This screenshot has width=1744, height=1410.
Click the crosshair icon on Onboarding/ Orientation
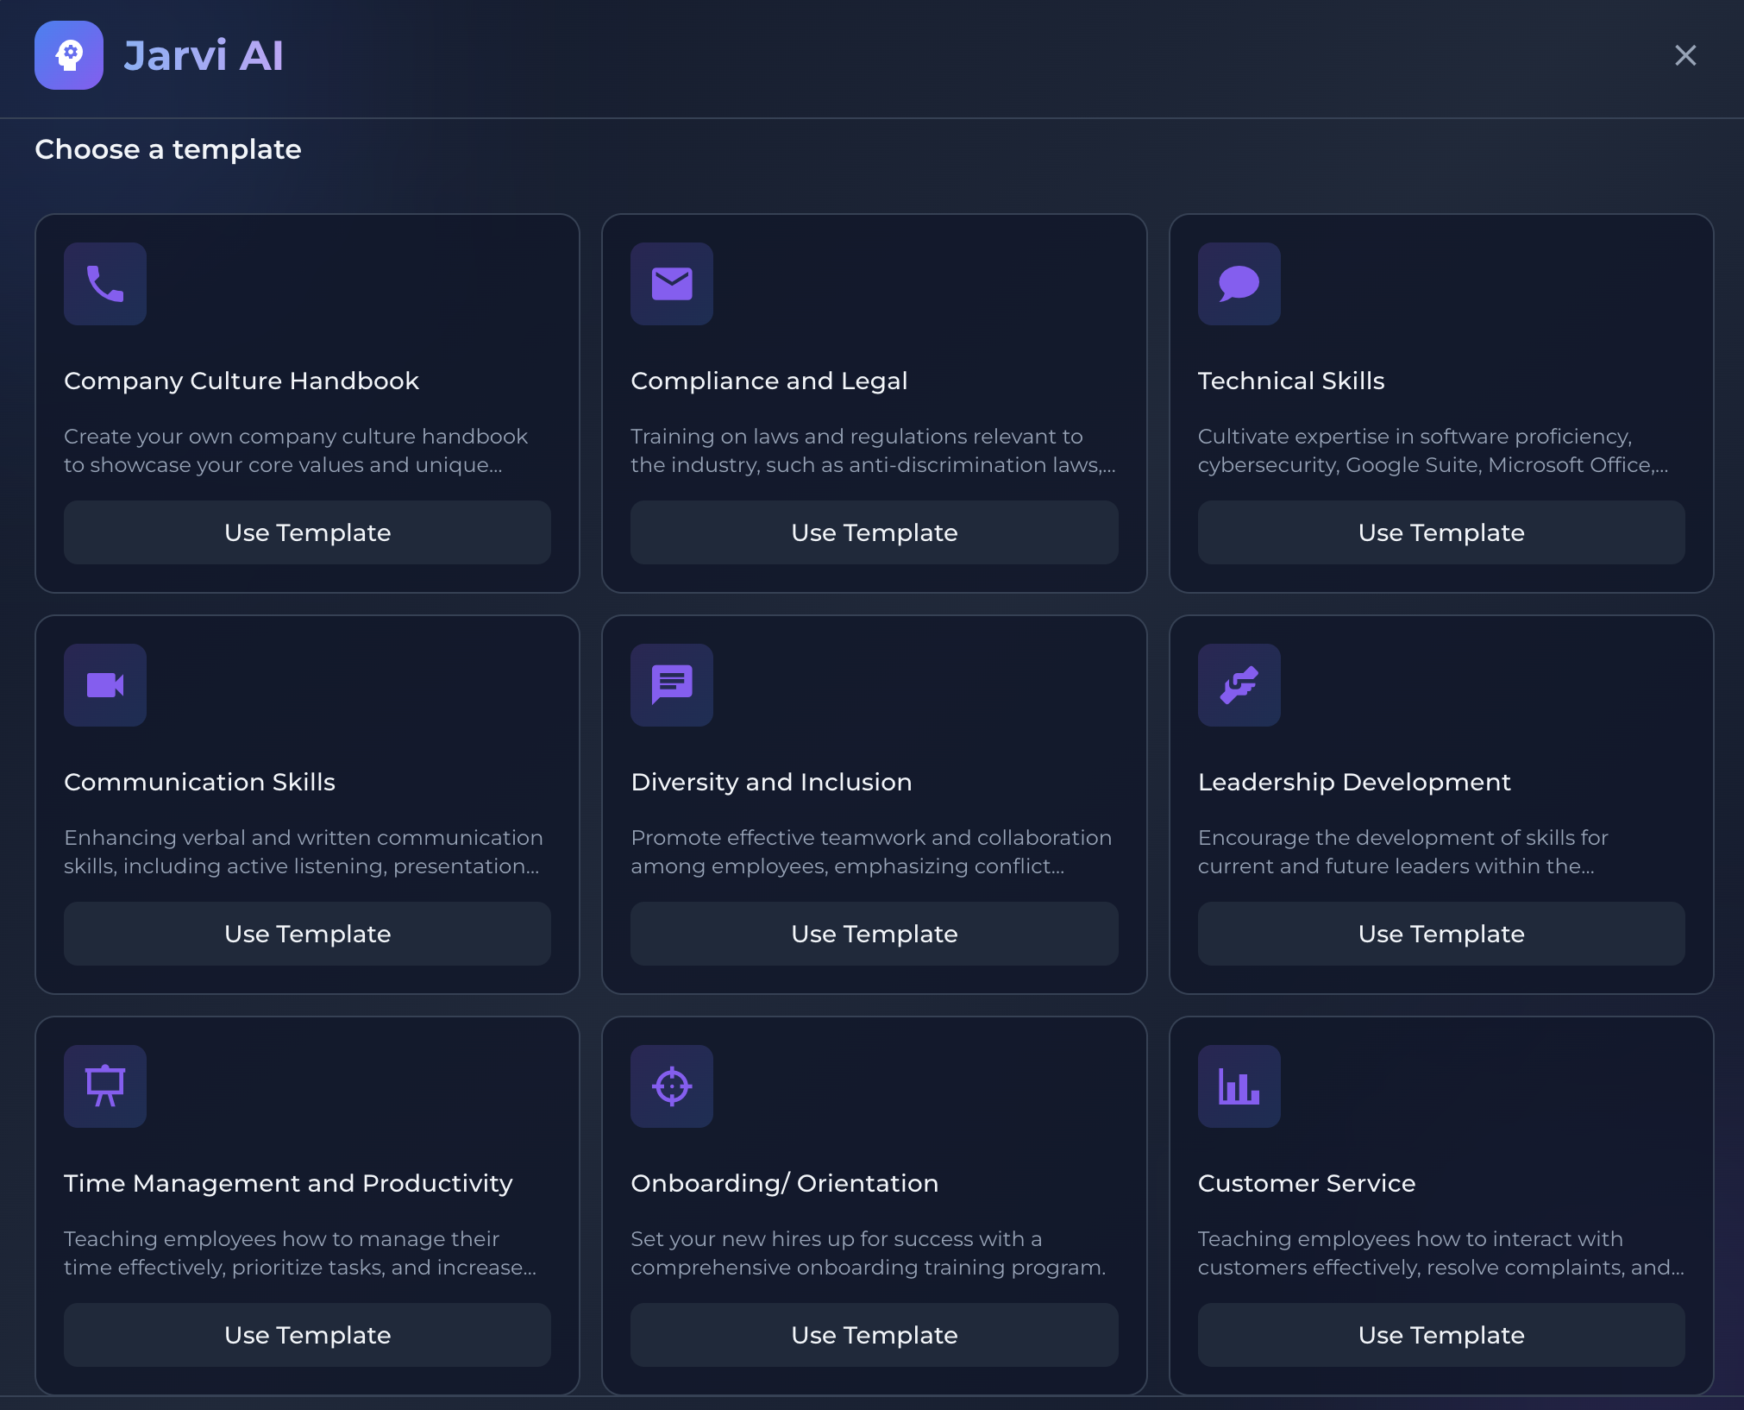[x=671, y=1086]
